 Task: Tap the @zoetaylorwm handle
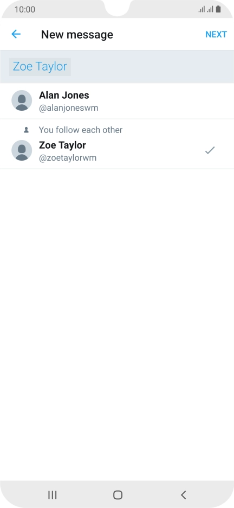[x=68, y=158]
